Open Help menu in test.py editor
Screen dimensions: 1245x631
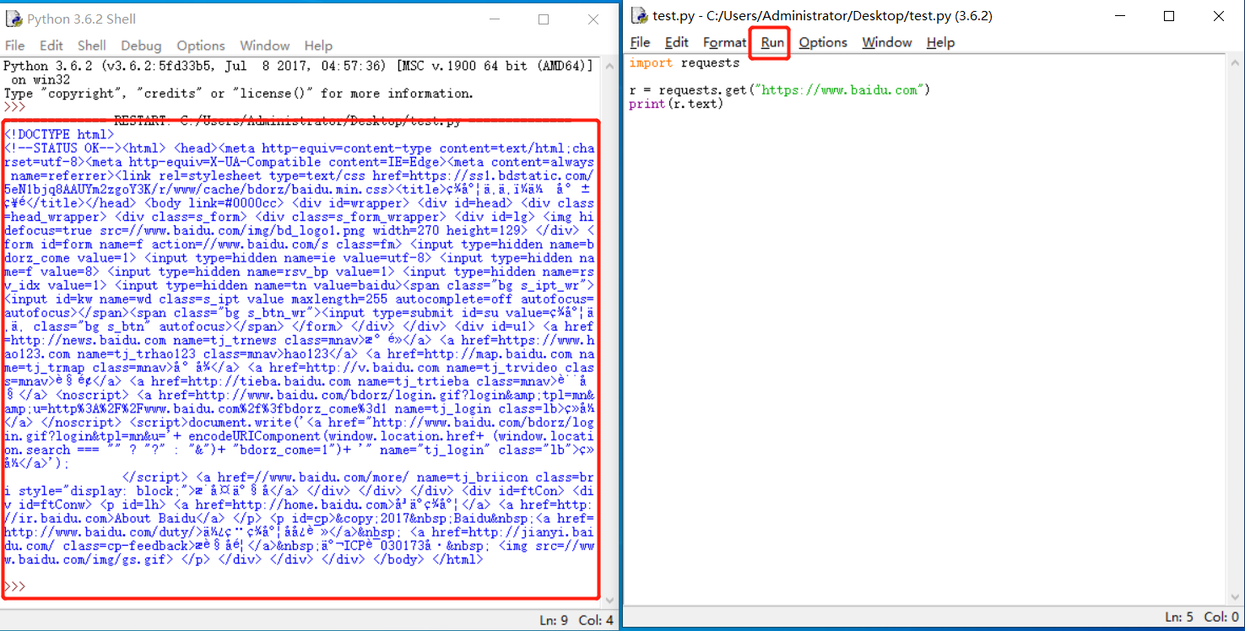click(x=940, y=42)
